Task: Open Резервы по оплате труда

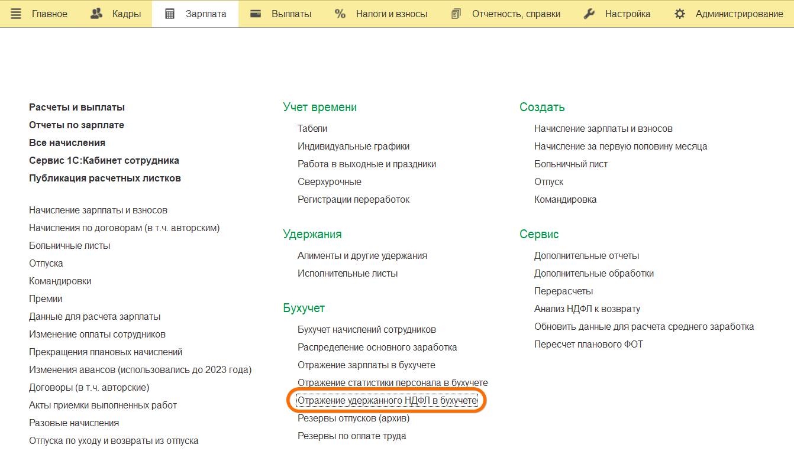Action: pyautogui.click(x=351, y=436)
